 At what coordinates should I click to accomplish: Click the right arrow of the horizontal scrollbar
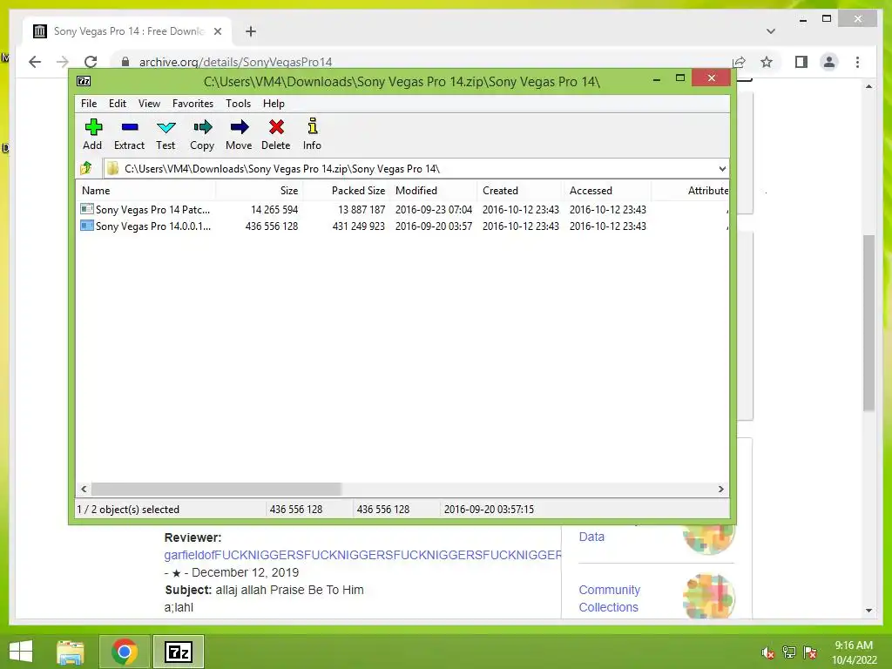click(x=720, y=489)
